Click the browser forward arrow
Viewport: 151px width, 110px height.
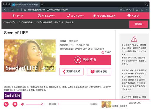pyautogui.click(x=9, y=9)
